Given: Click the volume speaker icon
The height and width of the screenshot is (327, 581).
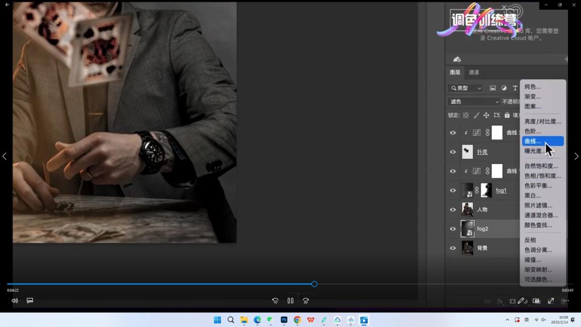Looking at the screenshot, I should tap(15, 301).
